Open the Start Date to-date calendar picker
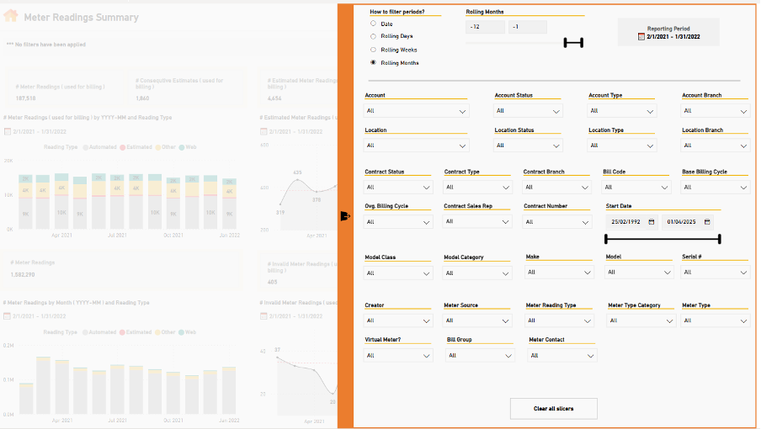The height and width of the screenshot is (429, 761). coord(707,221)
